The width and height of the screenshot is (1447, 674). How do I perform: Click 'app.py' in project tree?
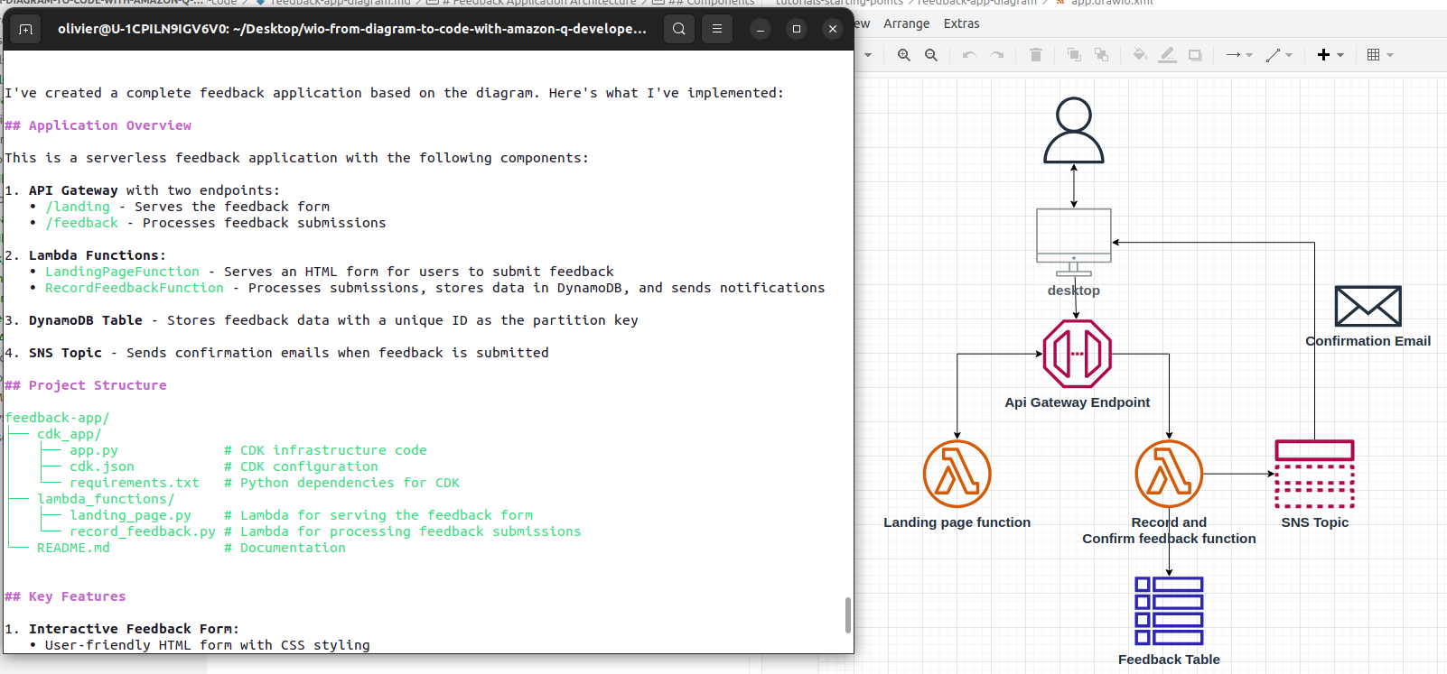click(94, 450)
